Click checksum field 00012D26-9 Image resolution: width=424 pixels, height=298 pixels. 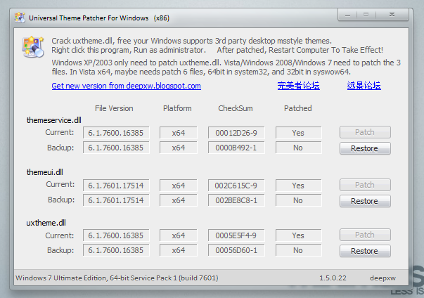click(x=236, y=133)
